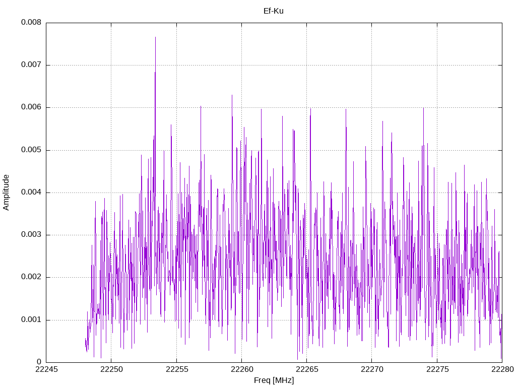
Task: Click y-axis tick value 0.007
Action: (x=31, y=65)
